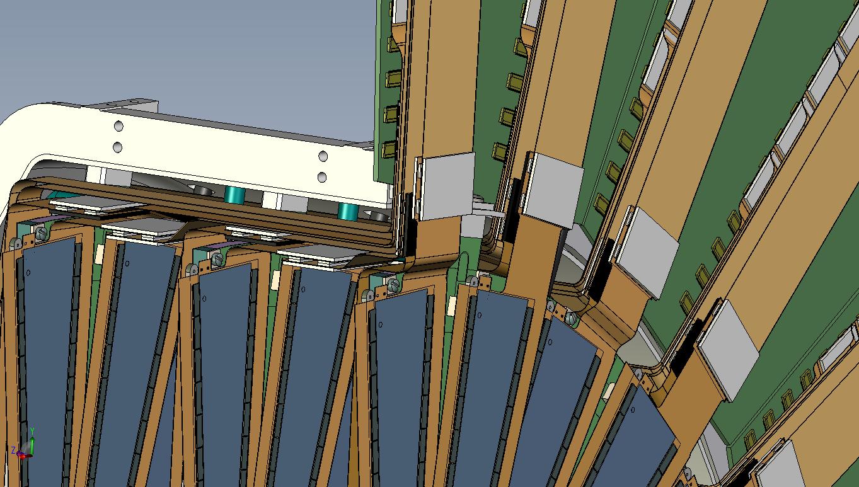Click the blue Z label on the axis triad
The image size is (859, 487).
13,450
